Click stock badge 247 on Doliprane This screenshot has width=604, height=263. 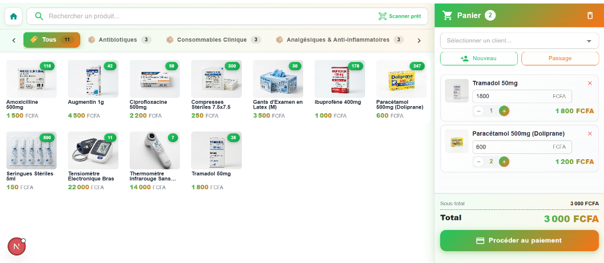point(417,66)
